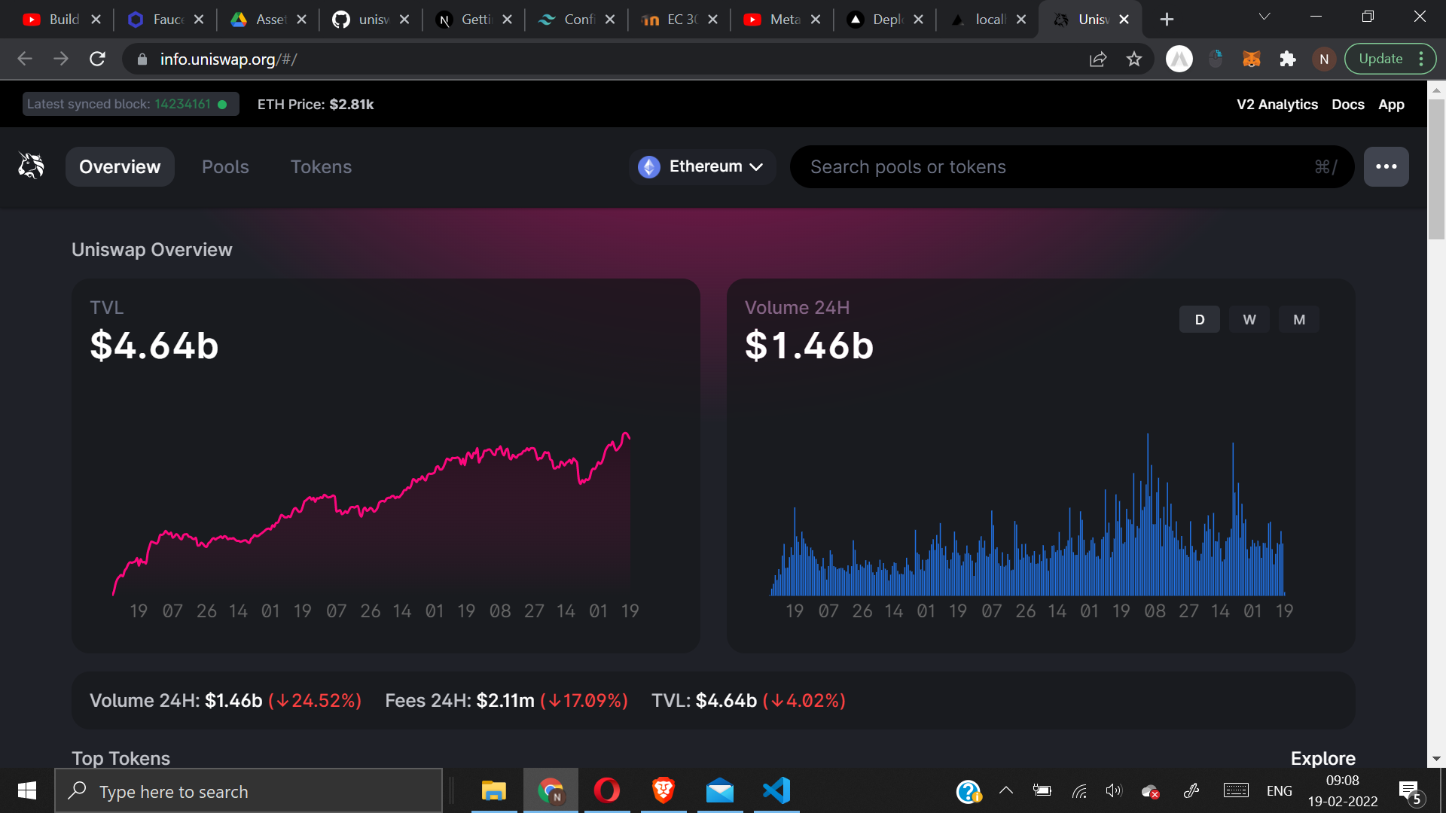
Task: Launch Brave browser from taskbar
Action: tap(663, 790)
